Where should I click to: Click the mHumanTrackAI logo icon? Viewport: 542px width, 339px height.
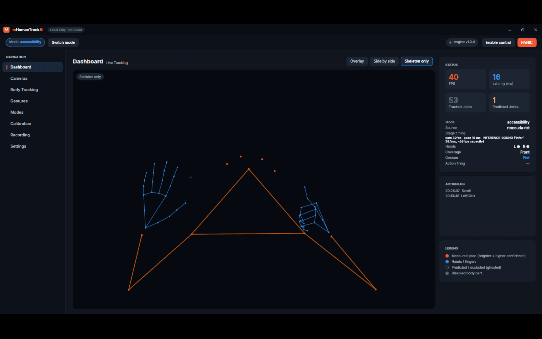click(6, 30)
